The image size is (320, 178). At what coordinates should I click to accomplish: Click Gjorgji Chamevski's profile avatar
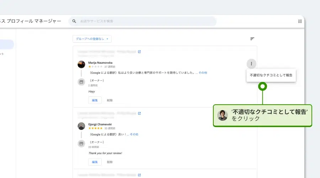click(81, 126)
